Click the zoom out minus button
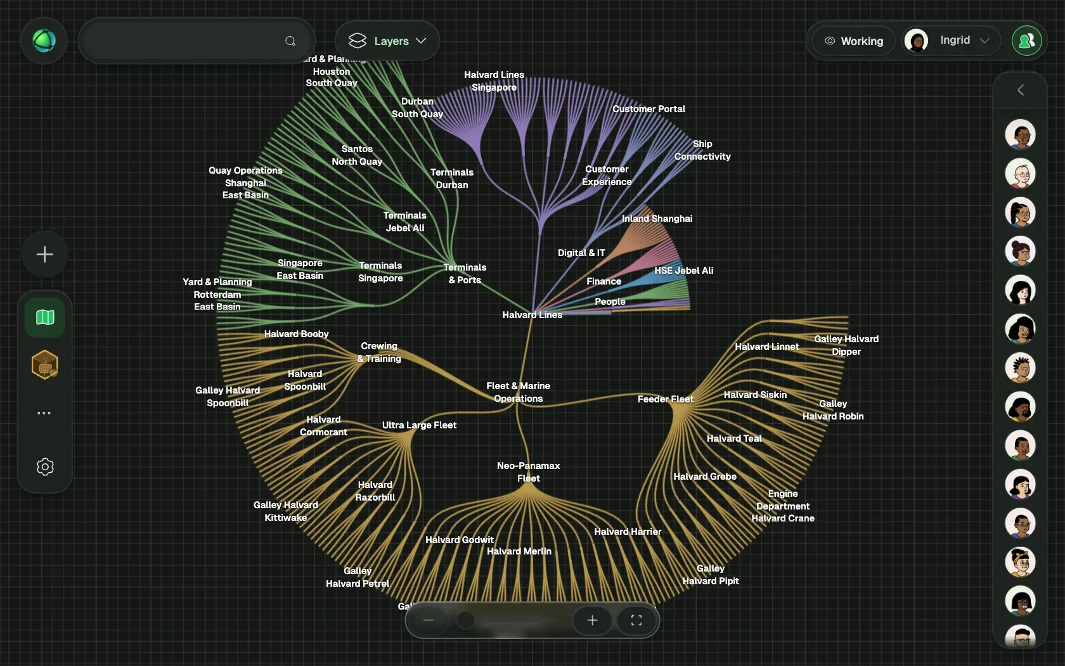Image resolution: width=1065 pixels, height=666 pixels. [x=429, y=620]
